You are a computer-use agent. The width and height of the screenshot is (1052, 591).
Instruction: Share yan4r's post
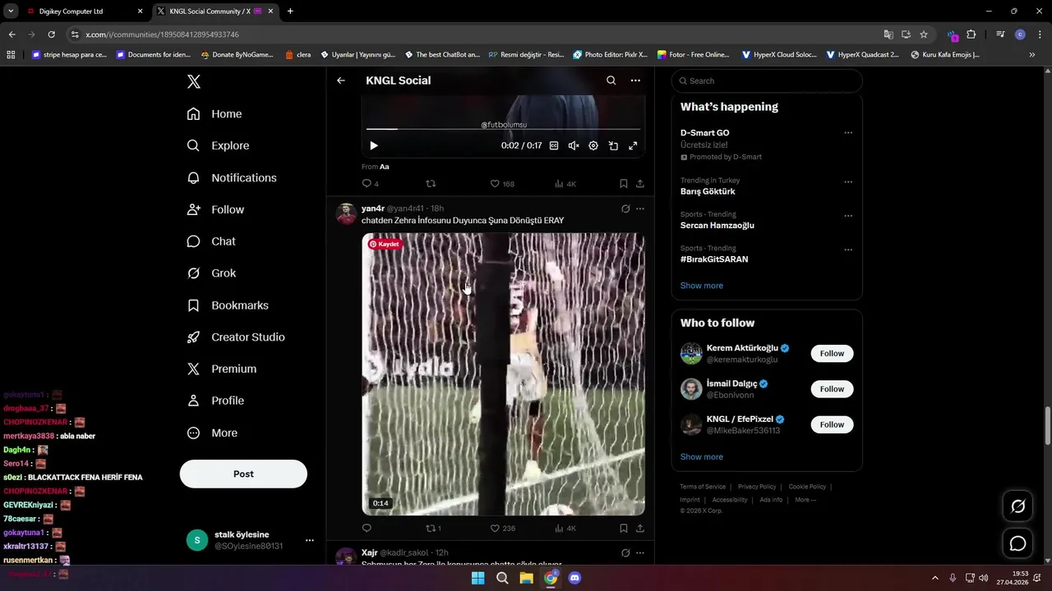pyautogui.click(x=640, y=528)
